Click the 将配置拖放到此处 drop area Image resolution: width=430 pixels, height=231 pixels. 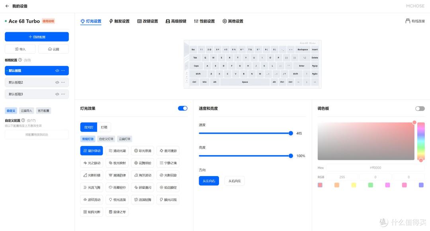[37, 135]
